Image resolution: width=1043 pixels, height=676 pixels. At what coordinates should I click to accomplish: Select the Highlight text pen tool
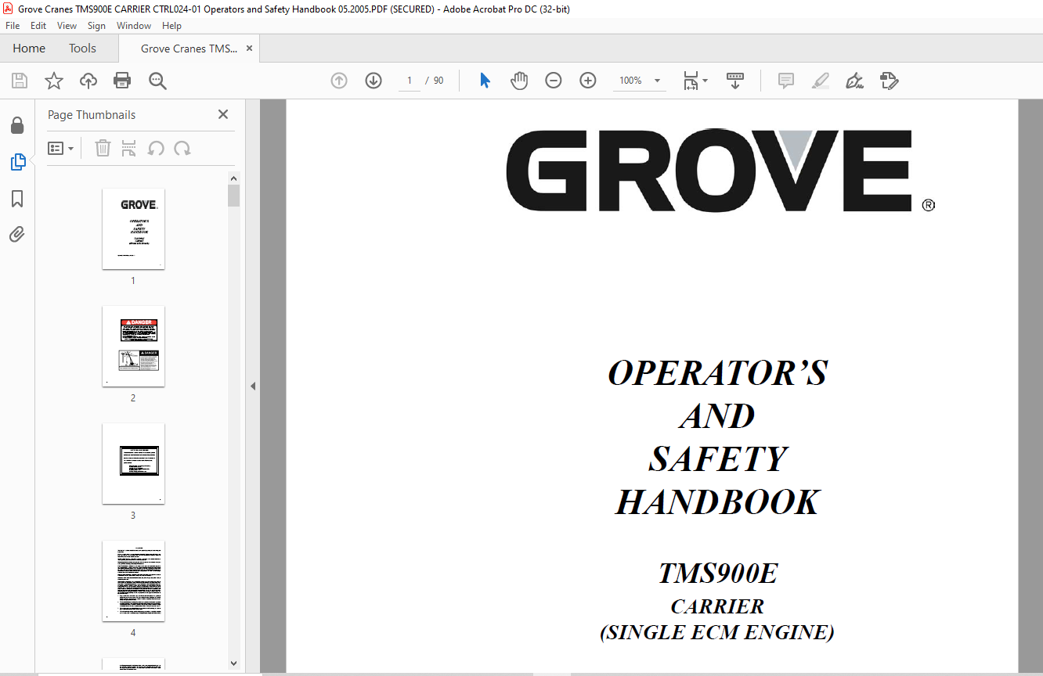(x=821, y=81)
